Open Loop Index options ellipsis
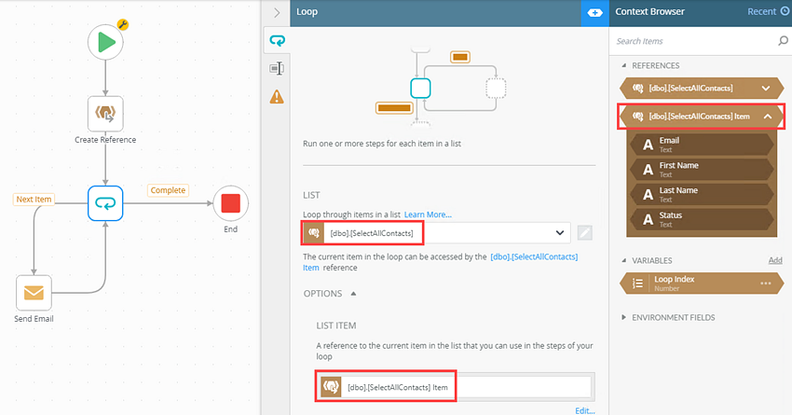This screenshot has height=415, width=792. pos(766,284)
